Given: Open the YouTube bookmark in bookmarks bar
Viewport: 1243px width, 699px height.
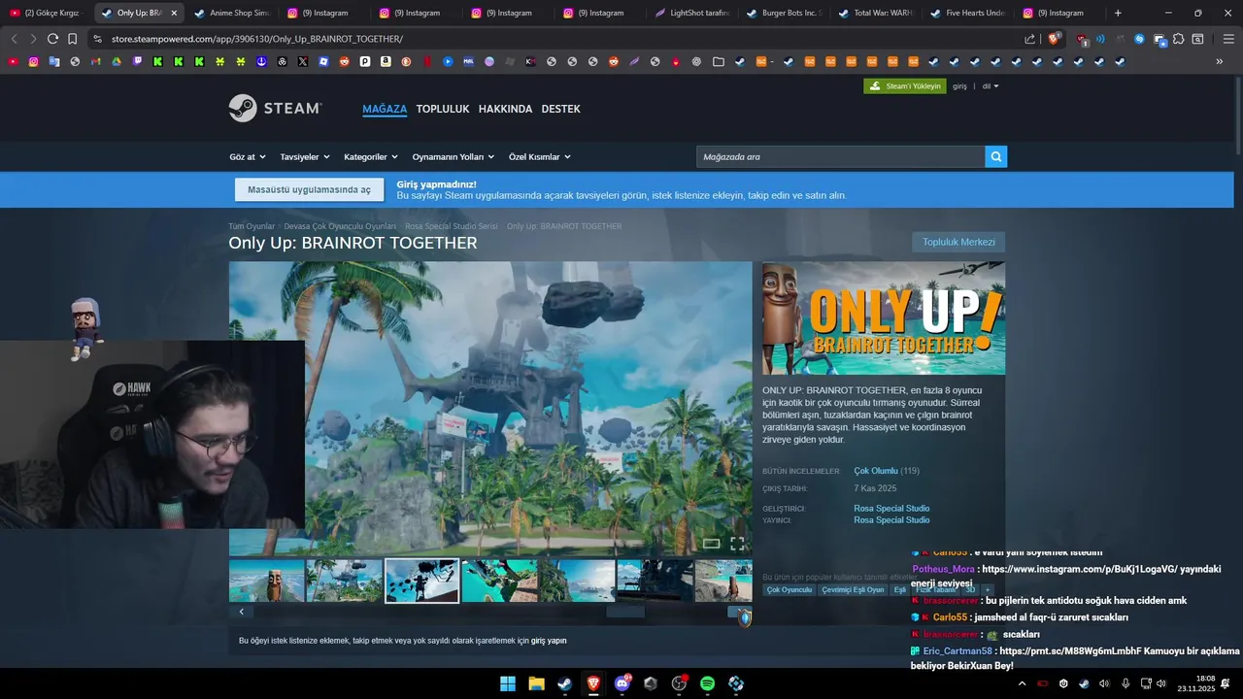Looking at the screenshot, I should 13,61.
